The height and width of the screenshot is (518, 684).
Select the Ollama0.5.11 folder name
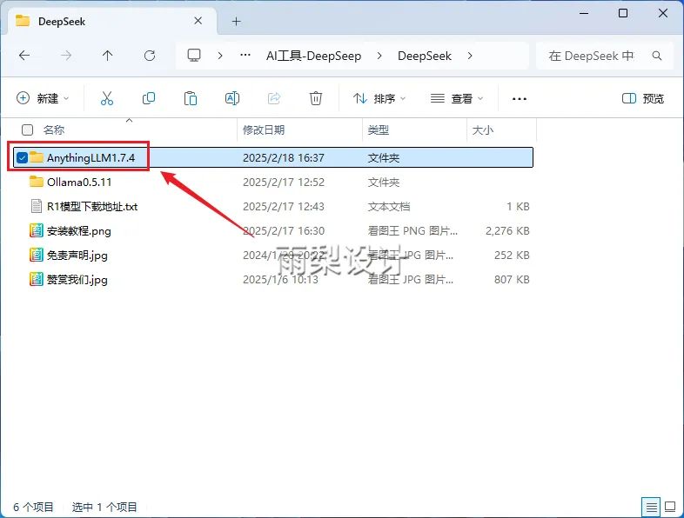pyautogui.click(x=79, y=183)
